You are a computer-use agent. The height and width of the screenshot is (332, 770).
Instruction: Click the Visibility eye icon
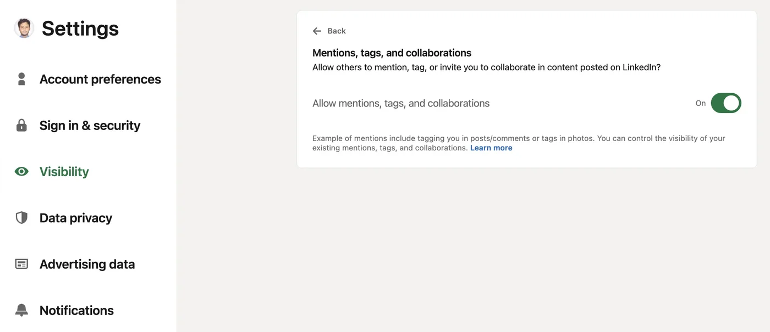pos(21,172)
